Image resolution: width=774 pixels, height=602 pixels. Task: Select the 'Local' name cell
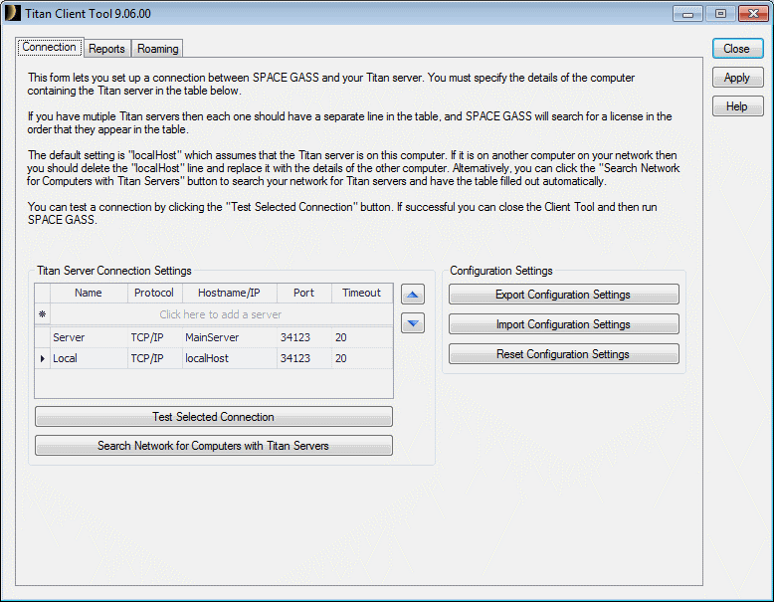[89, 358]
